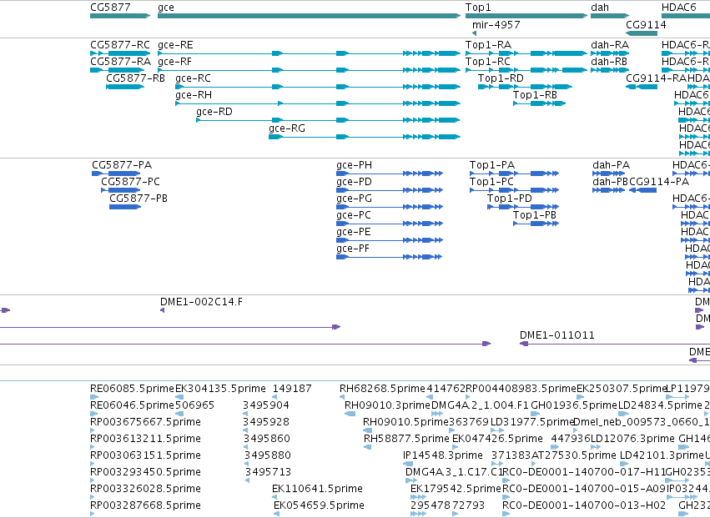Select protein CG5877-PC label
The height and width of the screenshot is (518, 710).
130,182
